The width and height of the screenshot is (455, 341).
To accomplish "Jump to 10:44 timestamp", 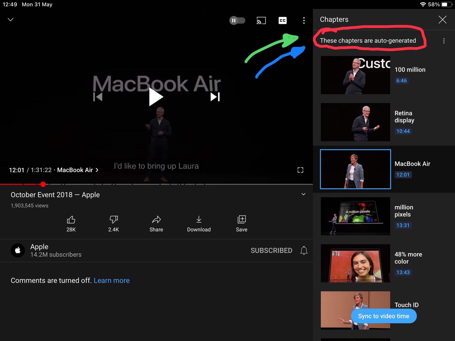I will click(x=403, y=131).
